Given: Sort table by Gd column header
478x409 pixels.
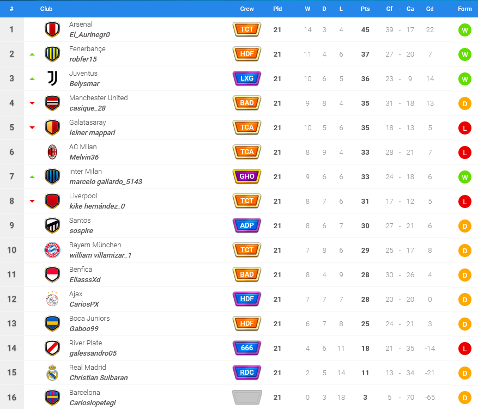Looking at the screenshot, I should tap(430, 9).
